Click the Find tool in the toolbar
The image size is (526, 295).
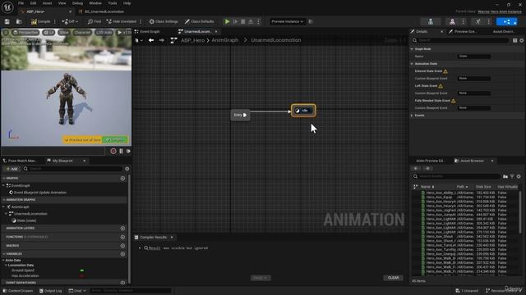[95, 21]
